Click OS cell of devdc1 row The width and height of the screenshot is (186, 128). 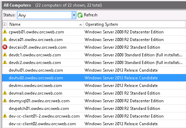coord(133,55)
